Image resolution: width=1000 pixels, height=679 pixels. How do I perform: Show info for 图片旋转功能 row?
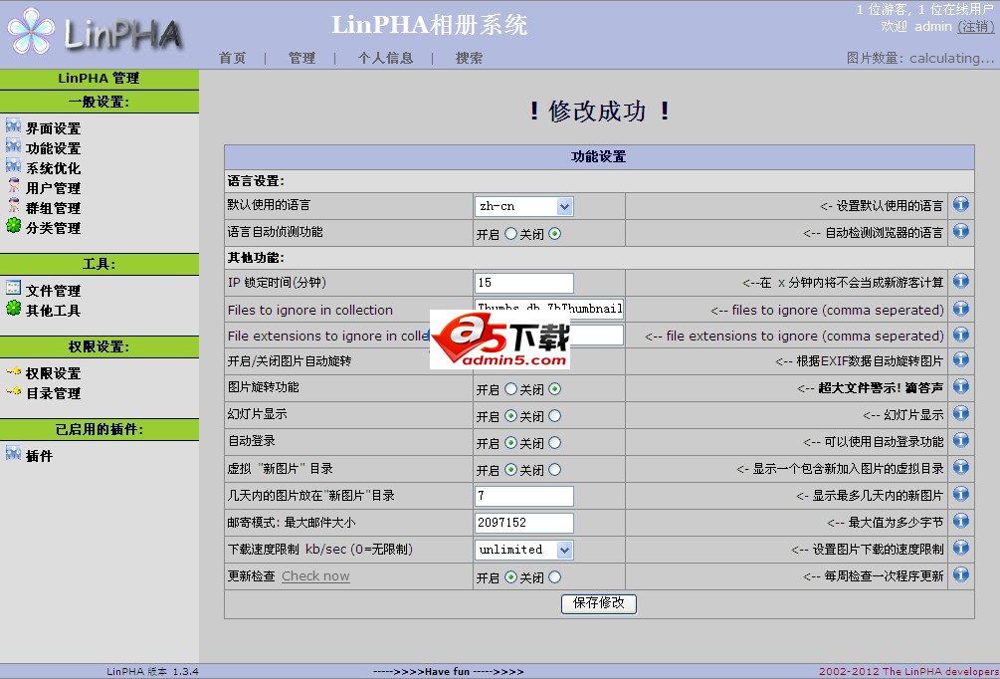[x=961, y=386]
